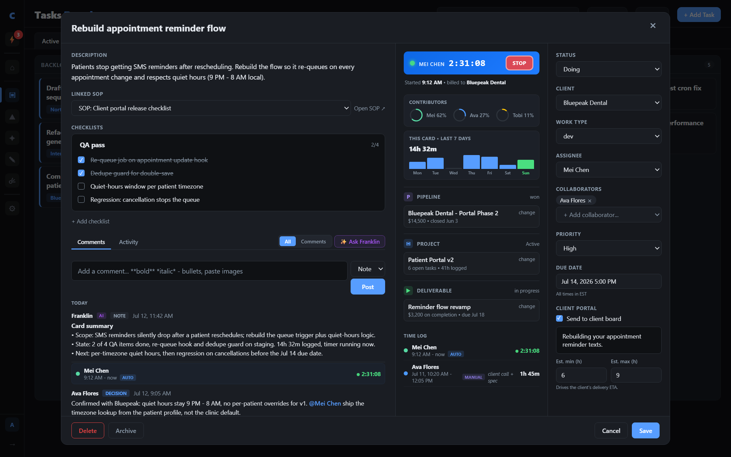Check Quiet-hours window per patient timezone
731x457 pixels.
coord(81,186)
